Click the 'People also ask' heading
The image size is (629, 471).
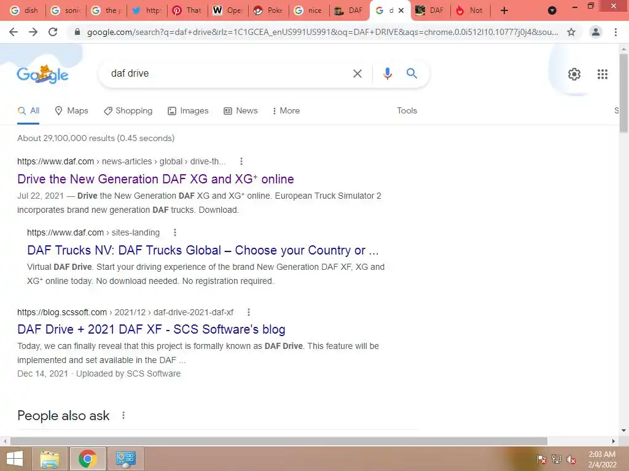click(x=63, y=415)
